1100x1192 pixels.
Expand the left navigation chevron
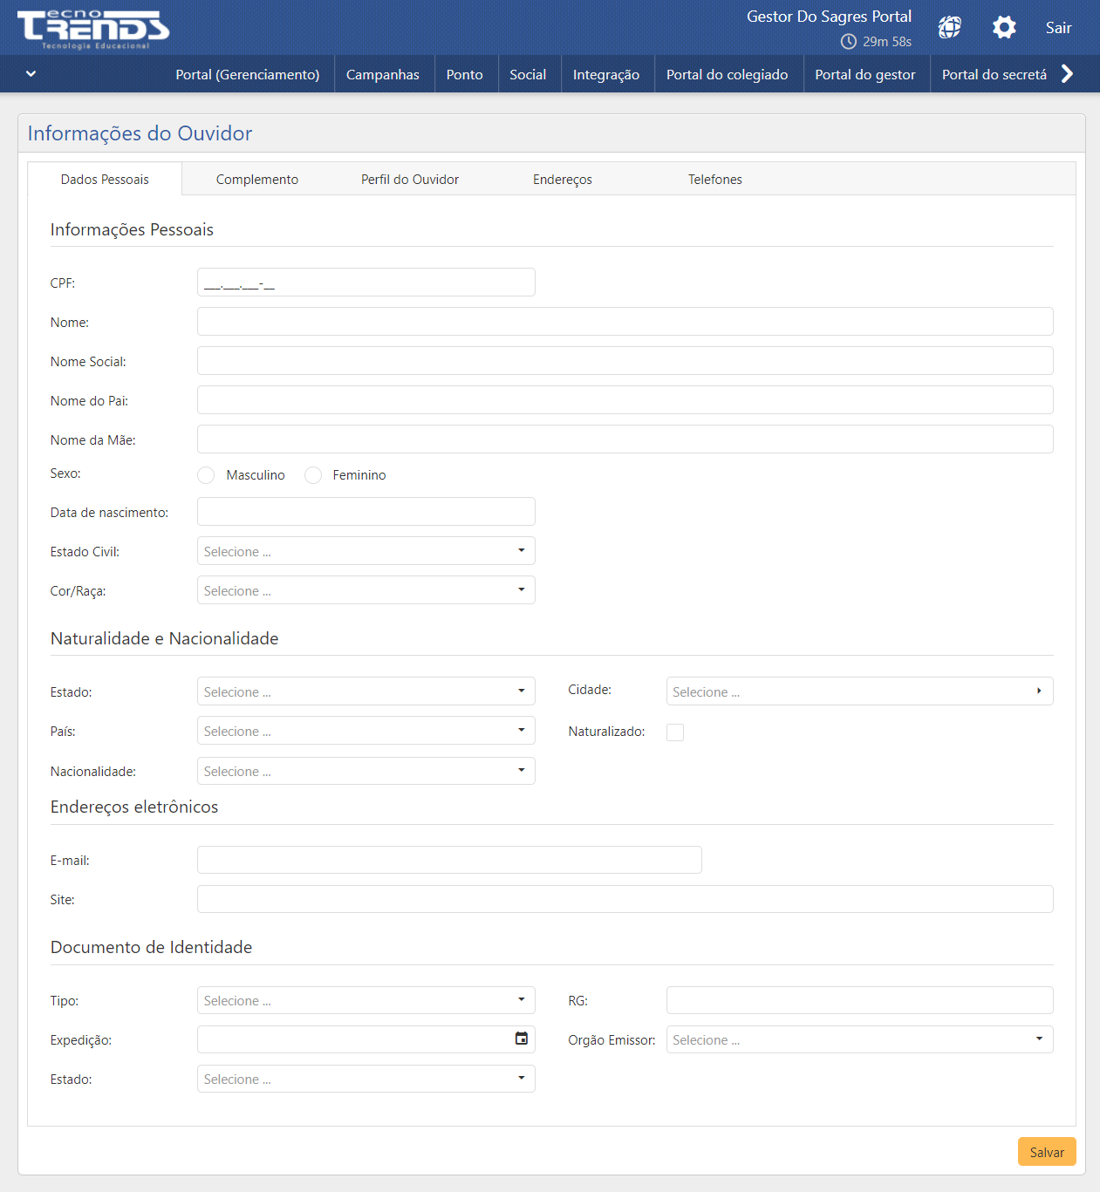tap(31, 74)
